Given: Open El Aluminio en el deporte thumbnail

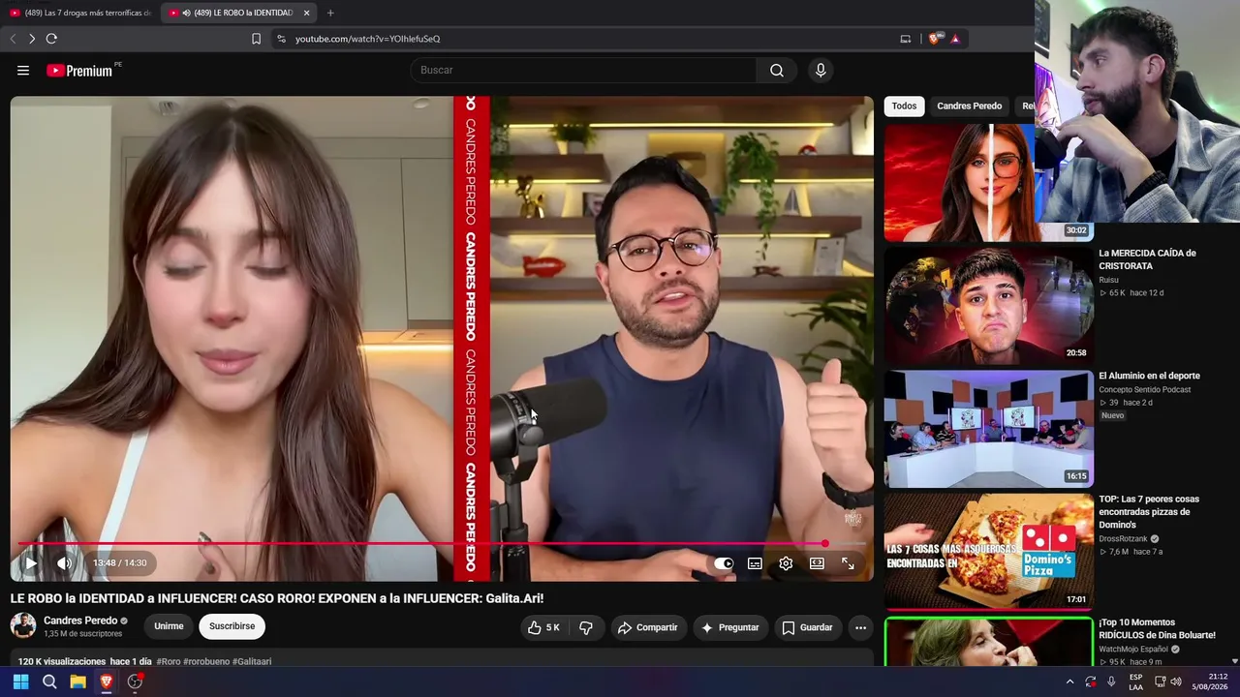Looking at the screenshot, I should [x=988, y=428].
